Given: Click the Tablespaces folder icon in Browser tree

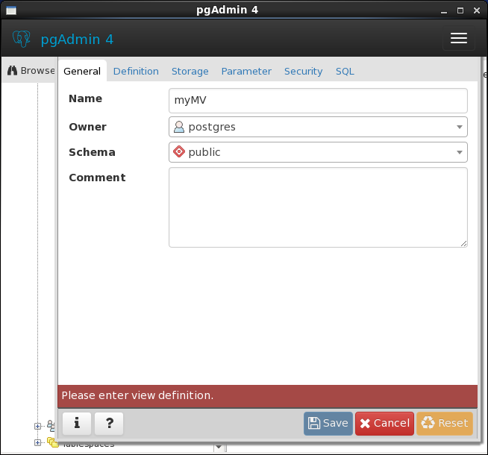Looking at the screenshot, I should [x=52, y=442].
